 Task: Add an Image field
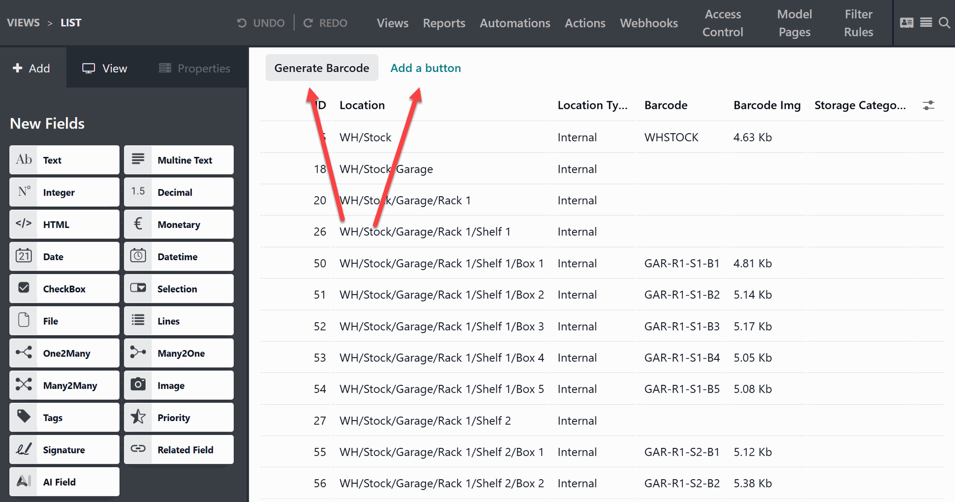coord(179,385)
